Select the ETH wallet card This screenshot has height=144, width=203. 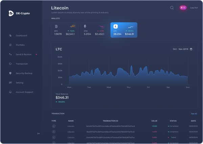[x=94, y=30]
